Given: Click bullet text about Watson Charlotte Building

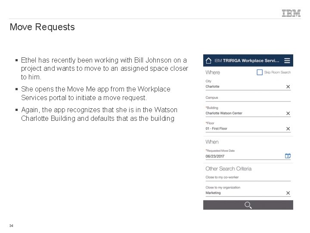Looking at the screenshot, I should point(99,114).
